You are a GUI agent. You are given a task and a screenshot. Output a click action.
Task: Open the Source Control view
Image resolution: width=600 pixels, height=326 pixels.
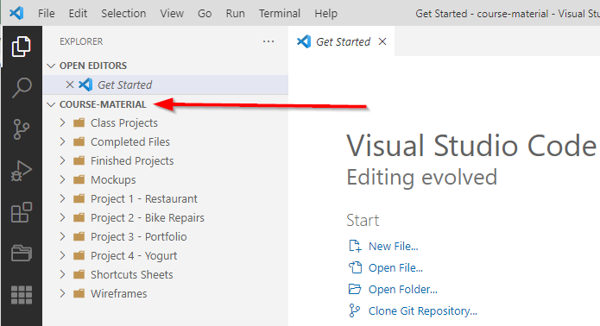(22, 129)
